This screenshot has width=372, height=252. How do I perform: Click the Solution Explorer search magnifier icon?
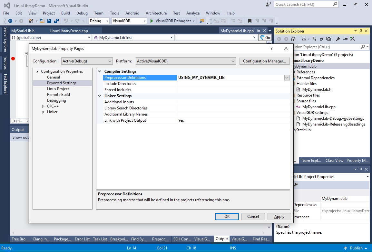363,47
